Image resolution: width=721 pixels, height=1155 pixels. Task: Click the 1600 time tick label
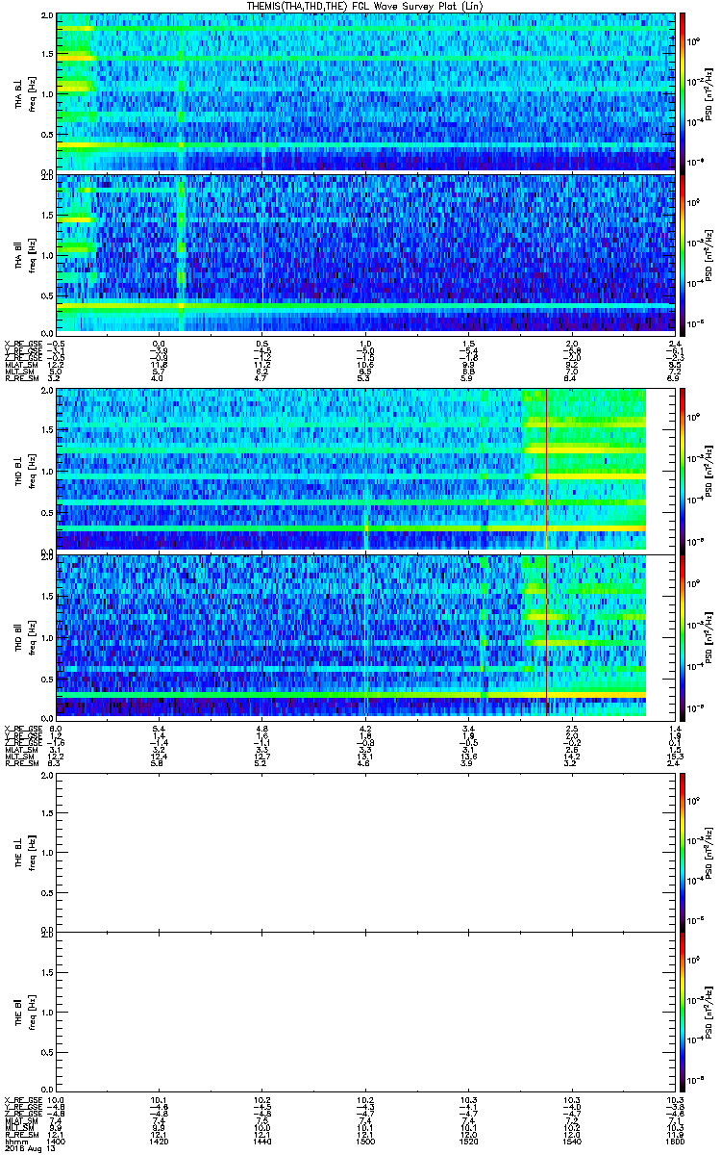[674, 1141]
